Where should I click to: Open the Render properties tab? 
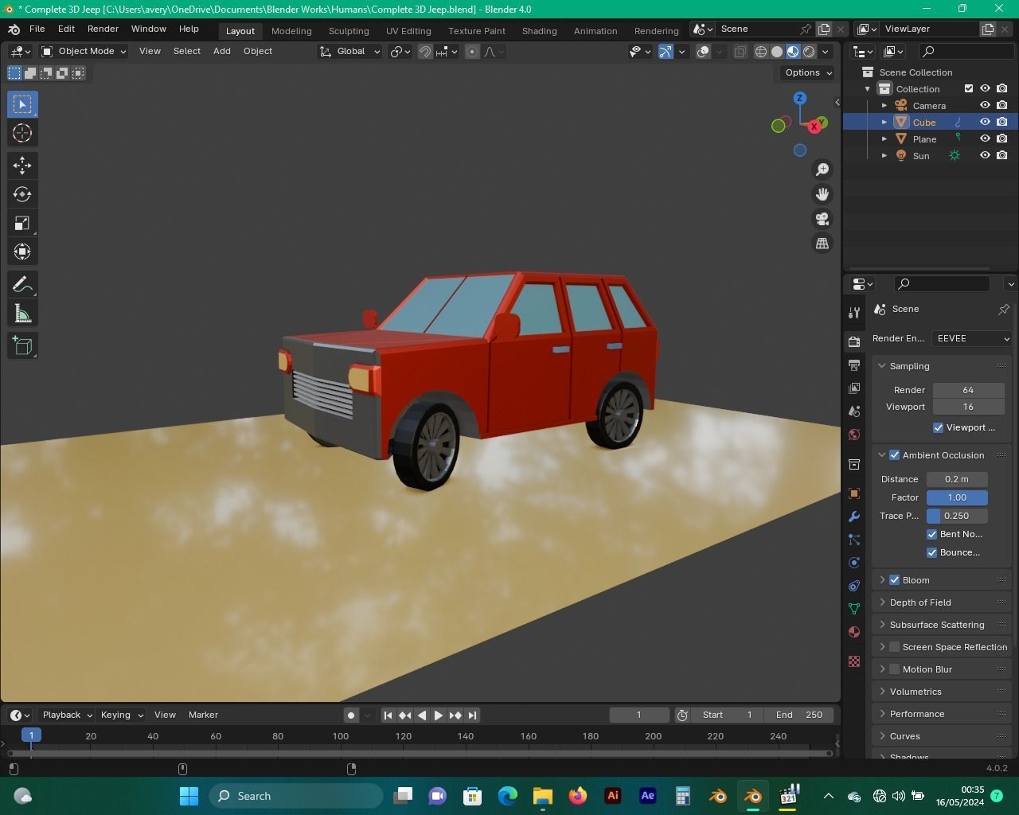(x=854, y=341)
